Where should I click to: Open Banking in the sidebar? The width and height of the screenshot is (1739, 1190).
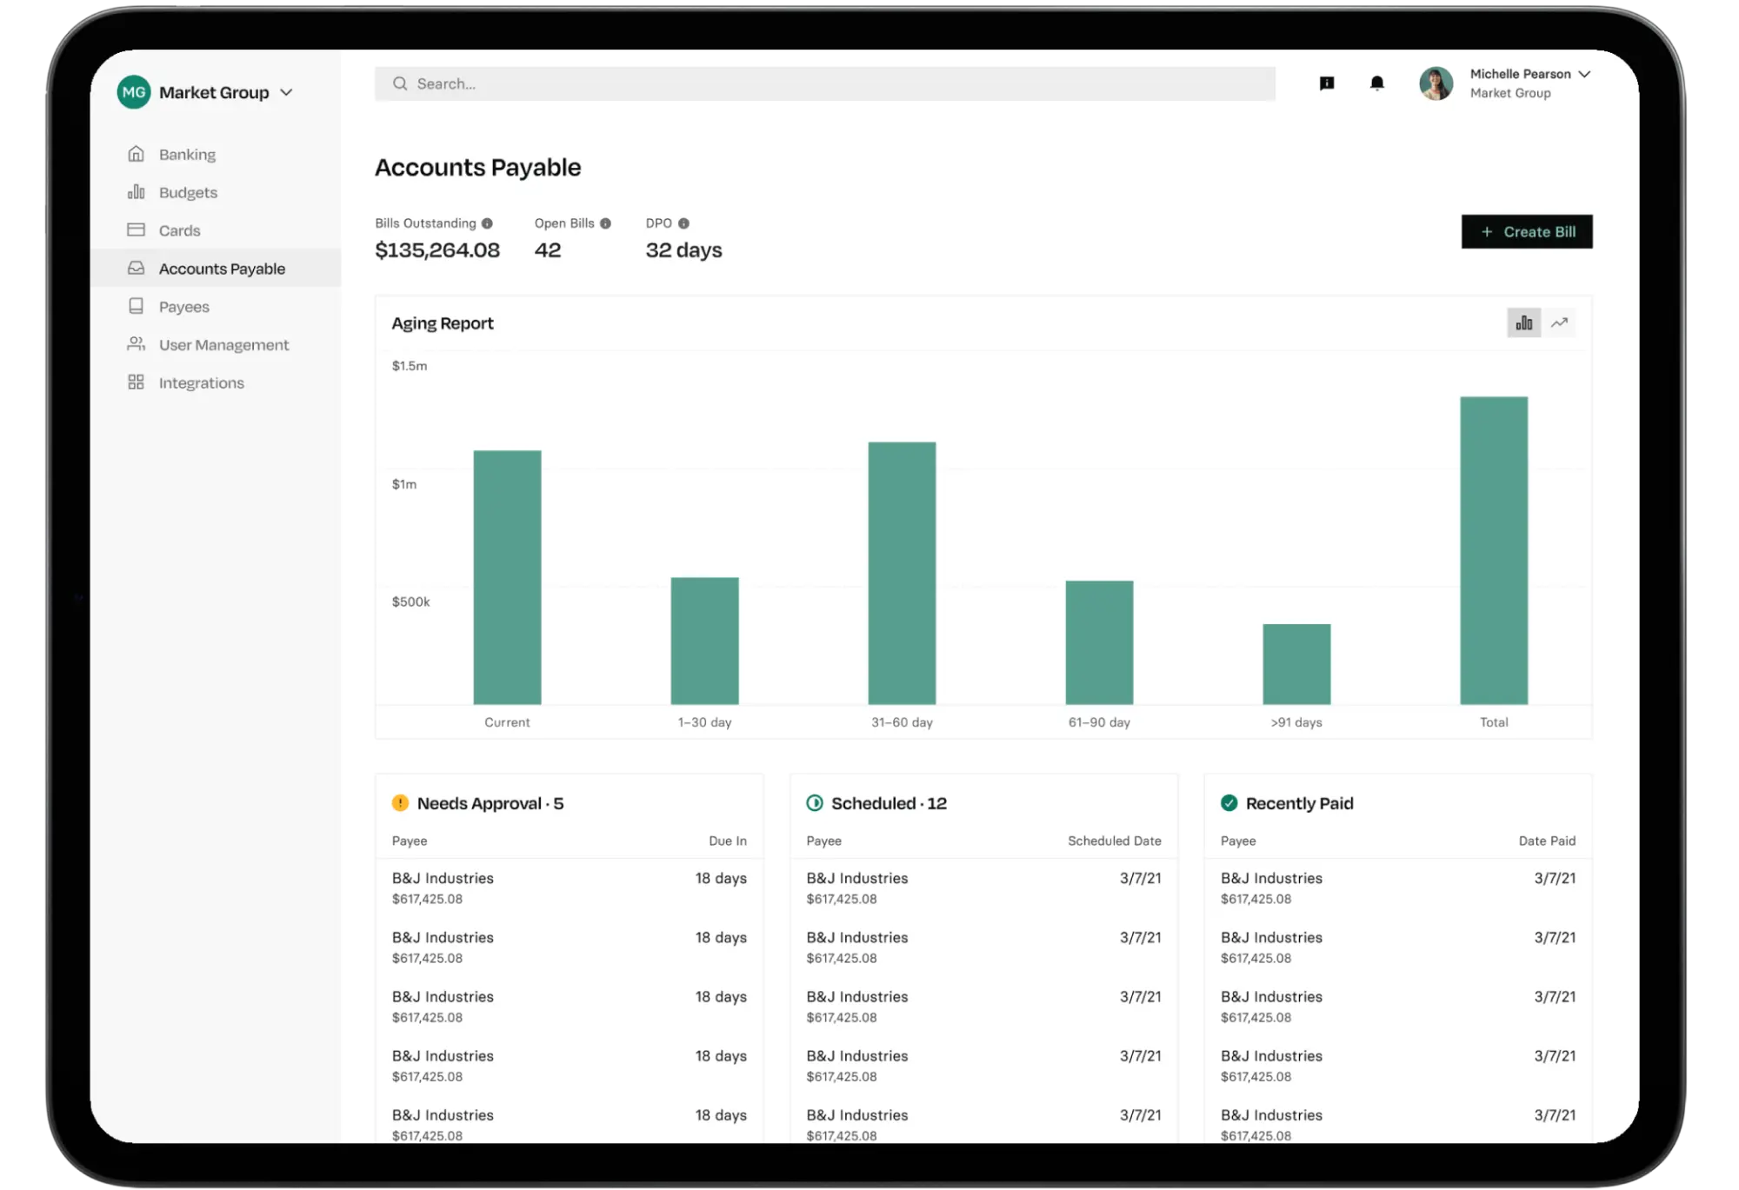pyautogui.click(x=187, y=155)
